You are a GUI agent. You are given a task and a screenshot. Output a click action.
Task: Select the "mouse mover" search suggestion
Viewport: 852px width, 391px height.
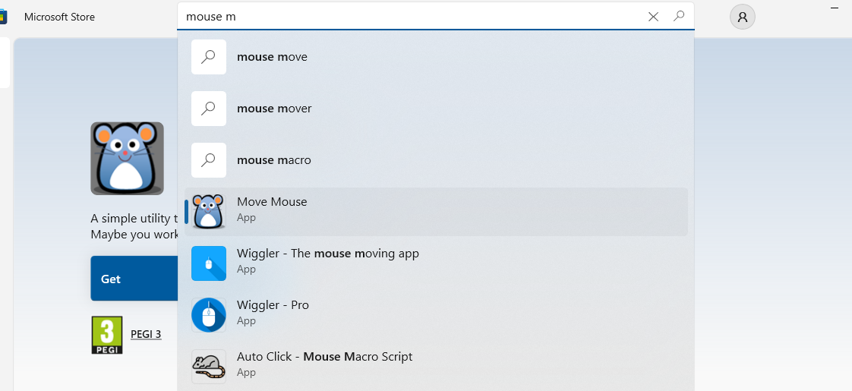tap(274, 109)
